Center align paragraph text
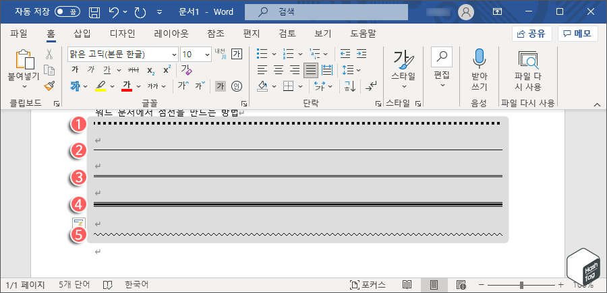Viewport: 607px width, 293px height. pyautogui.click(x=279, y=70)
